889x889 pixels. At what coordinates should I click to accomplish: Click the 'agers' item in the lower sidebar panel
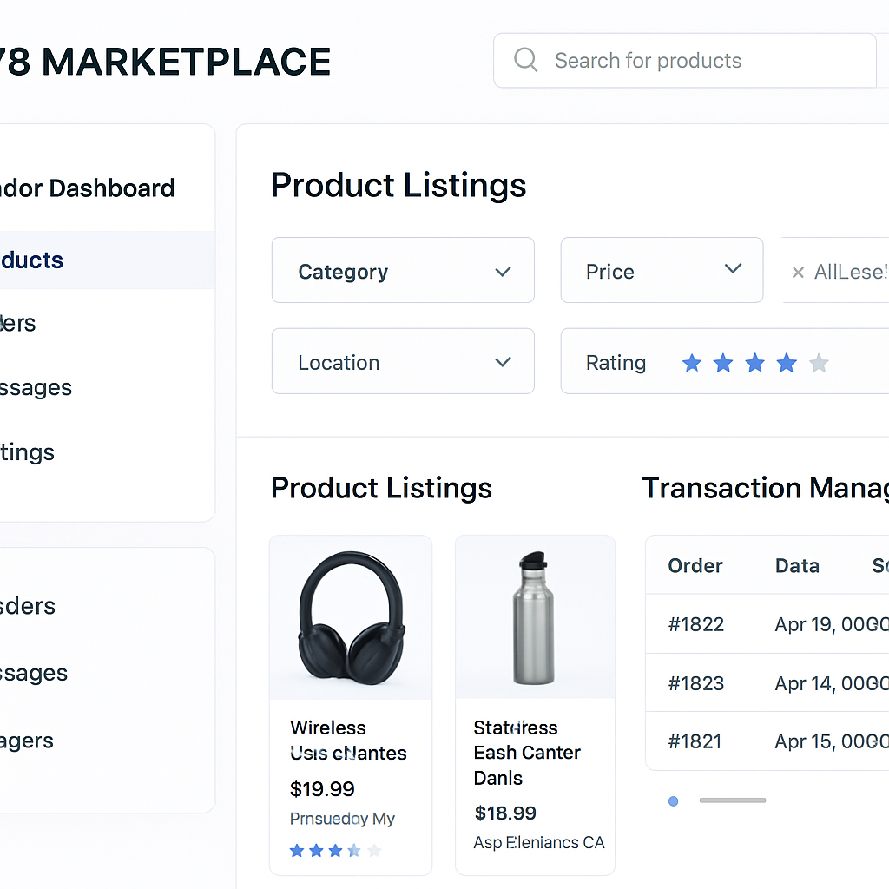[27, 741]
